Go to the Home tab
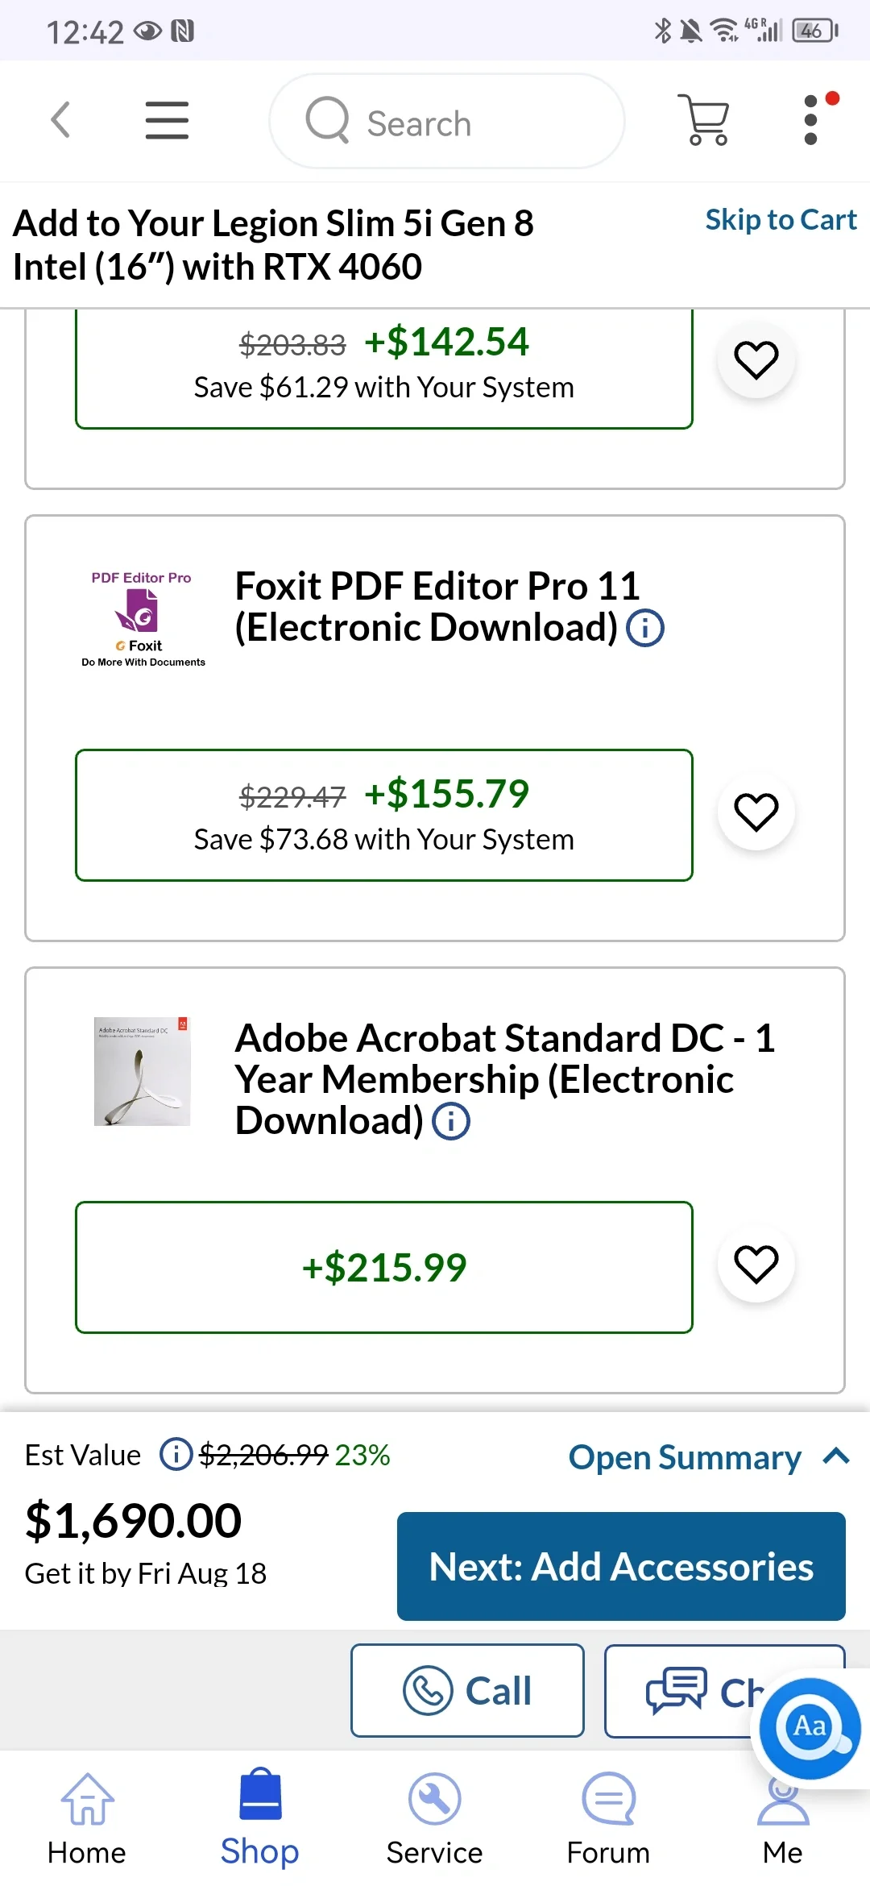 pos(87,1820)
